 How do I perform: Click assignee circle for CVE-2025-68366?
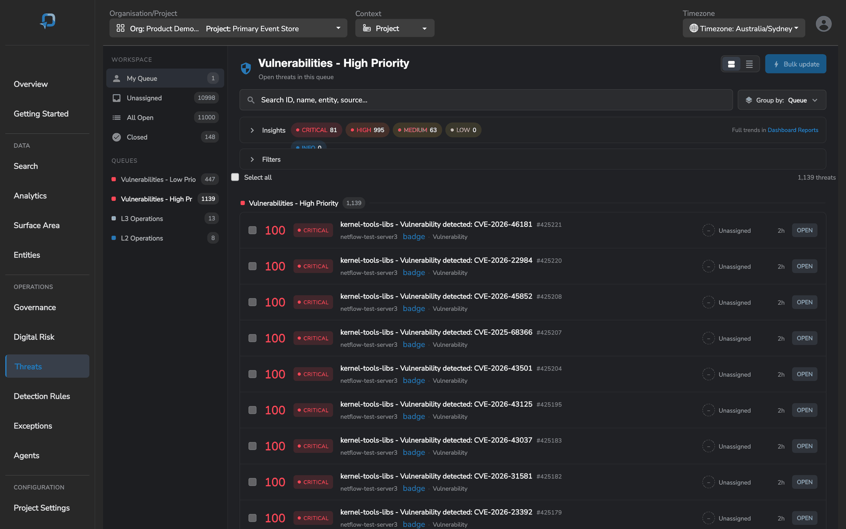pyautogui.click(x=708, y=338)
